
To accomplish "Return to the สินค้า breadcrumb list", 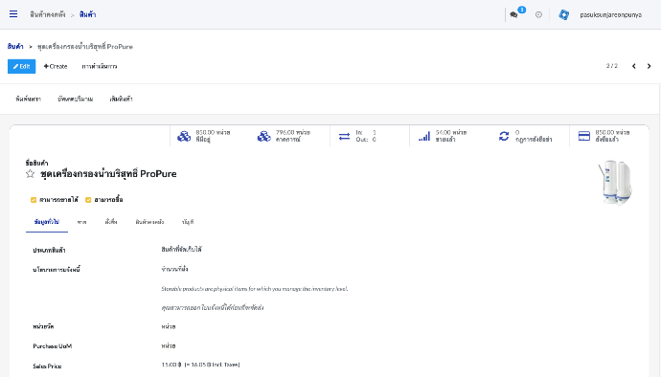I will click(x=15, y=46).
